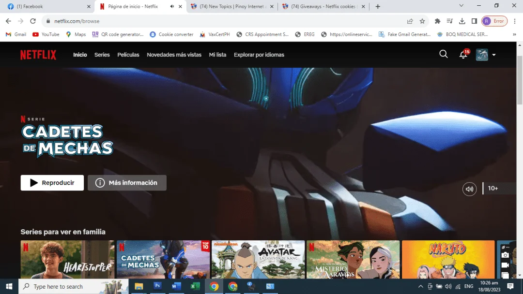Select the Naruto thumbnail
Viewport: 523px width, 294px height.
pos(448,259)
